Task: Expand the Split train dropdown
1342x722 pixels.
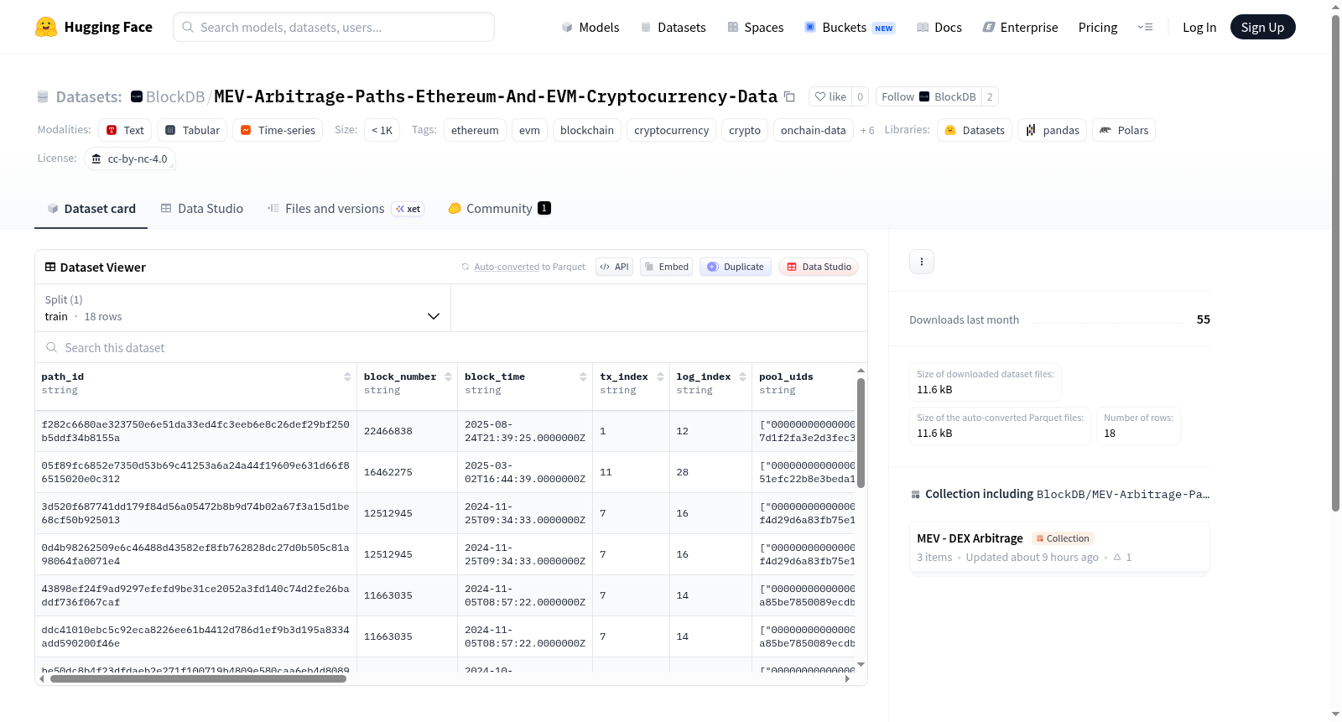Action: [243, 308]
